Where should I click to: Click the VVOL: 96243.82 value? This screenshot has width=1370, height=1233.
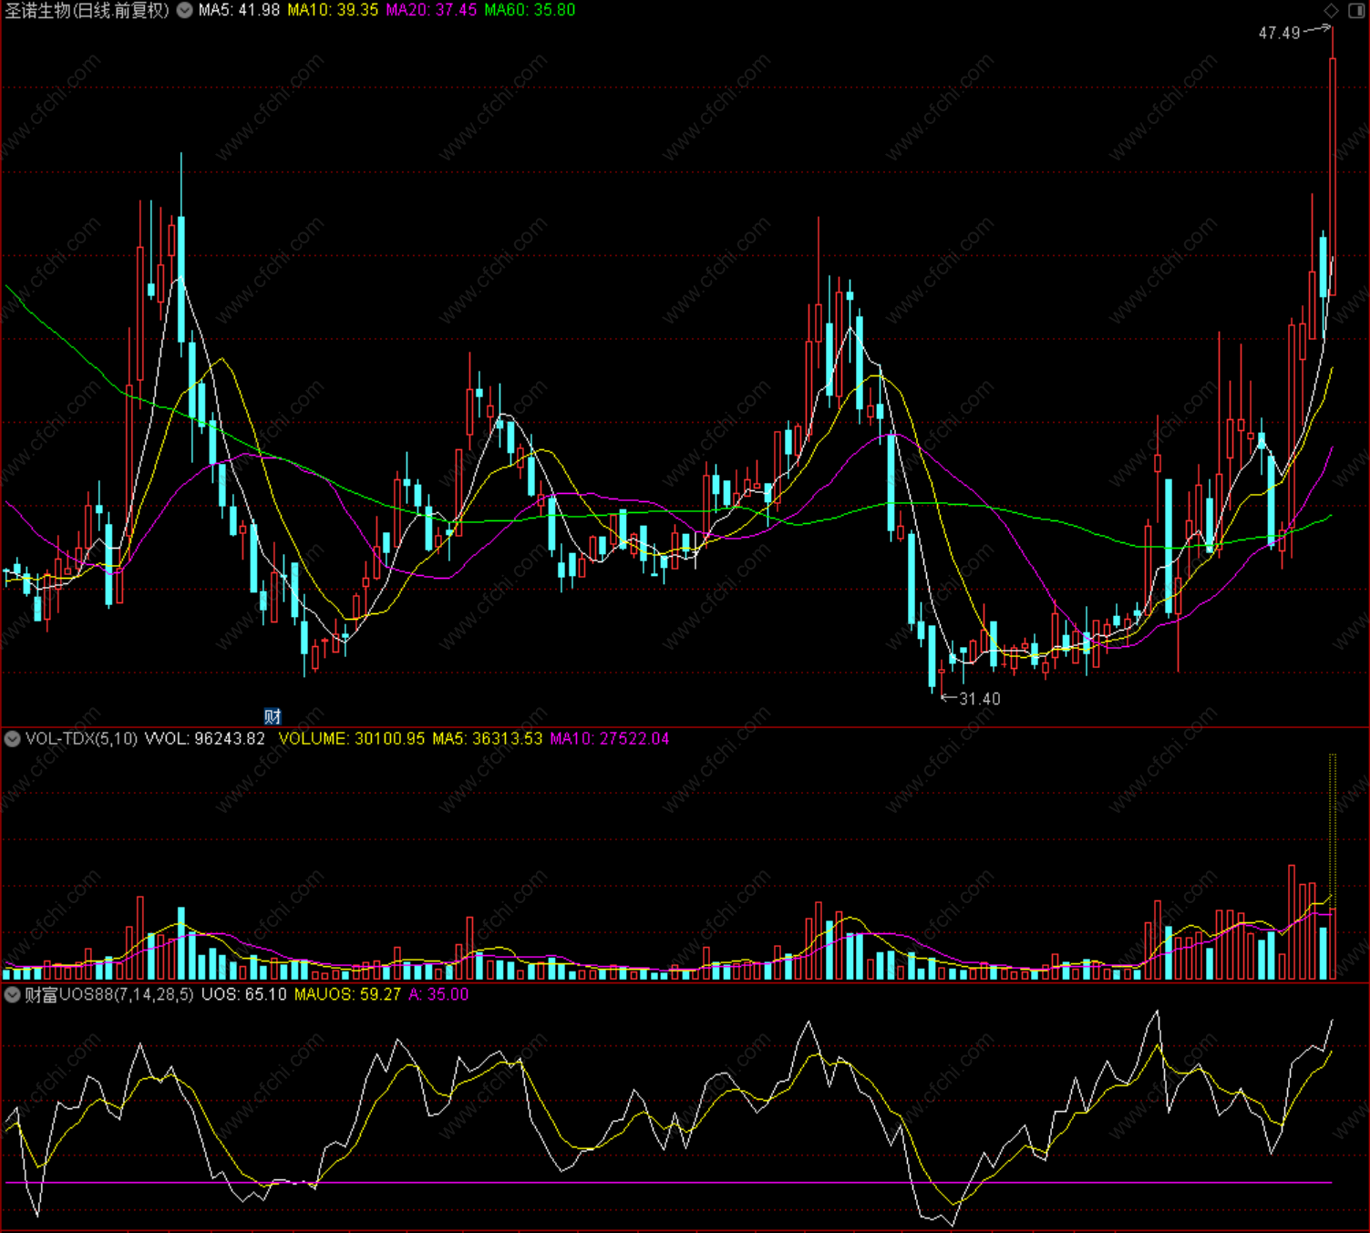(x=205, y=739)
